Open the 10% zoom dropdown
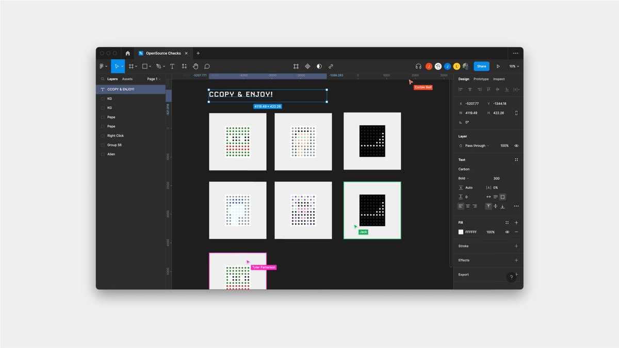Image resolution: width=619 pixels, height=348 pixels. (514, 67)
